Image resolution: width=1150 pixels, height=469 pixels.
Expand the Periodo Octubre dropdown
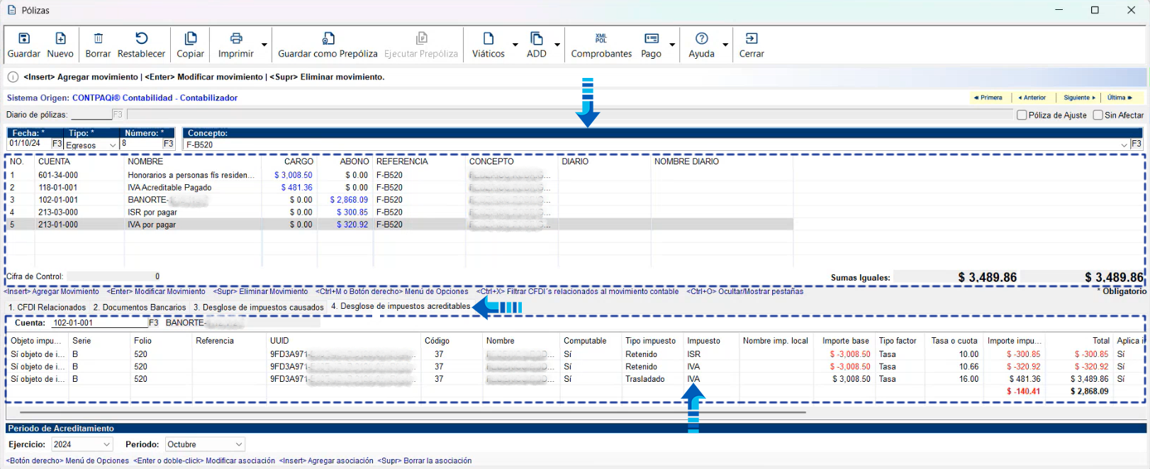tap(239, 444)
